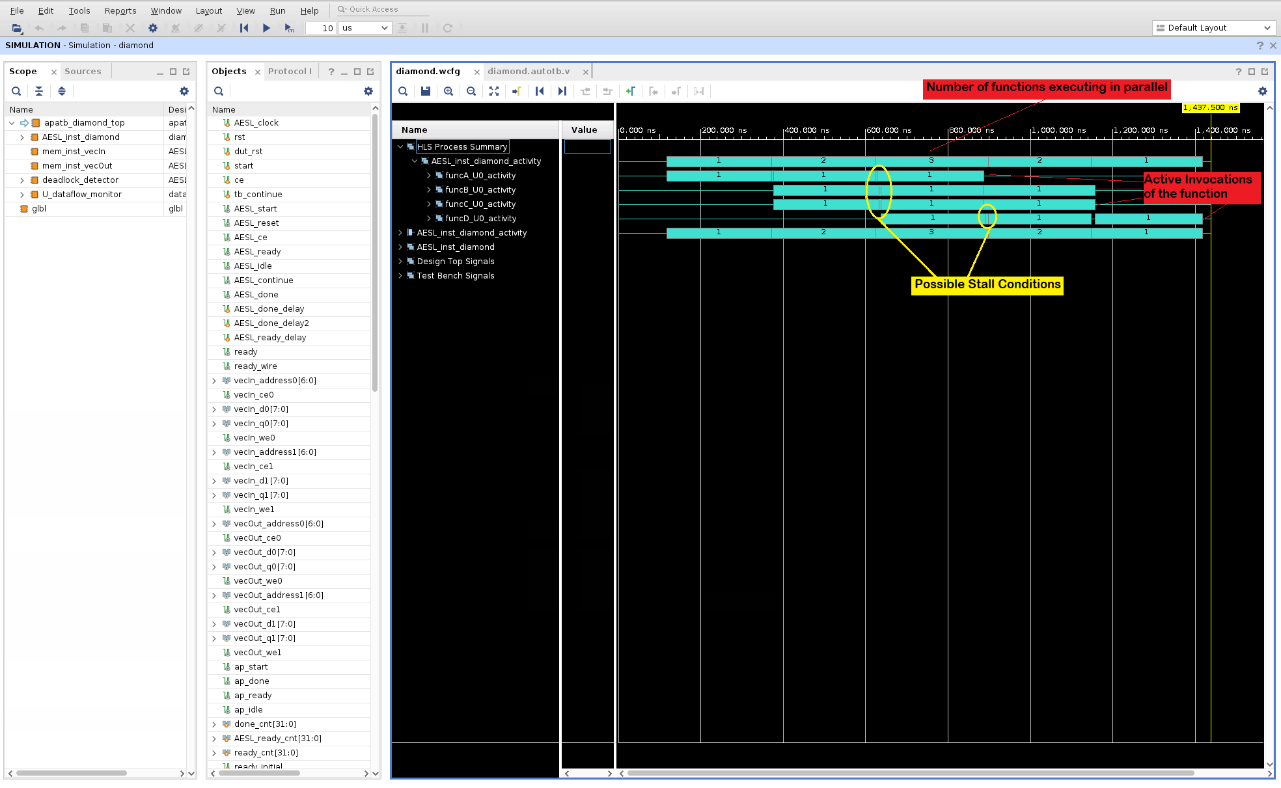Image resolution: width=1281 pixels, height=788 pixels.
Task: Click the Scope panel horizontal scrollbar
Action: click(72, 773)
